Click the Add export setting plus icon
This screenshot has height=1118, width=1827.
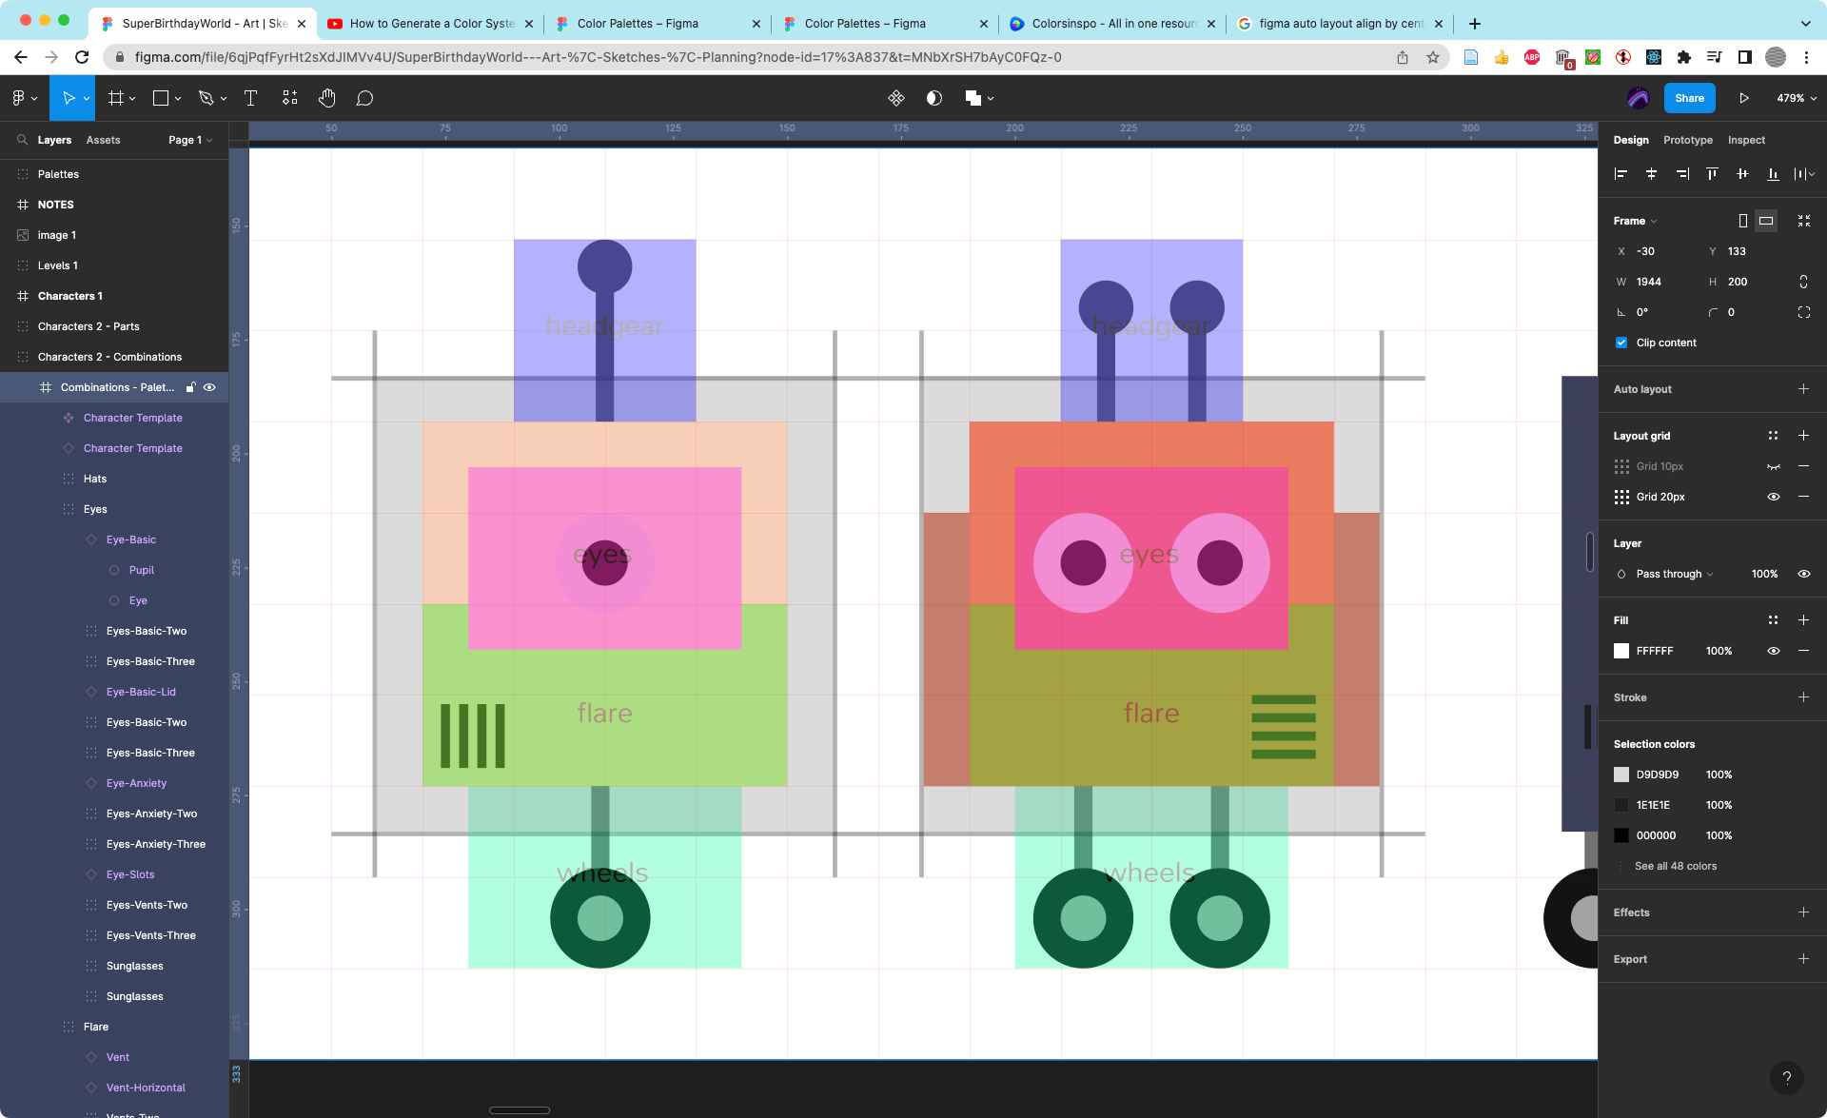(x=1802, y=959)
